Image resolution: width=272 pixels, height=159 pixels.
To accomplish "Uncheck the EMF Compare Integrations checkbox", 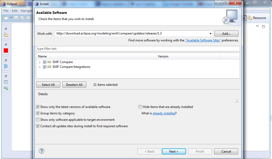I will click(x=44, y=67).
